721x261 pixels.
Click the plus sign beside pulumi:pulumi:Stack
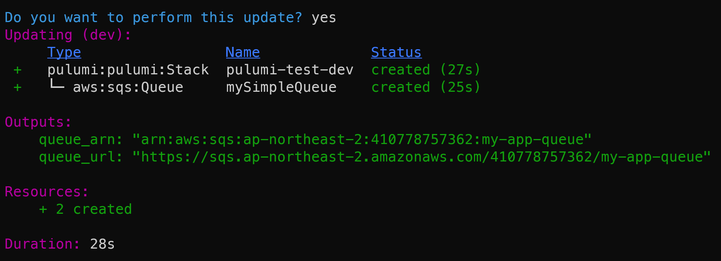tap(17, 70)
